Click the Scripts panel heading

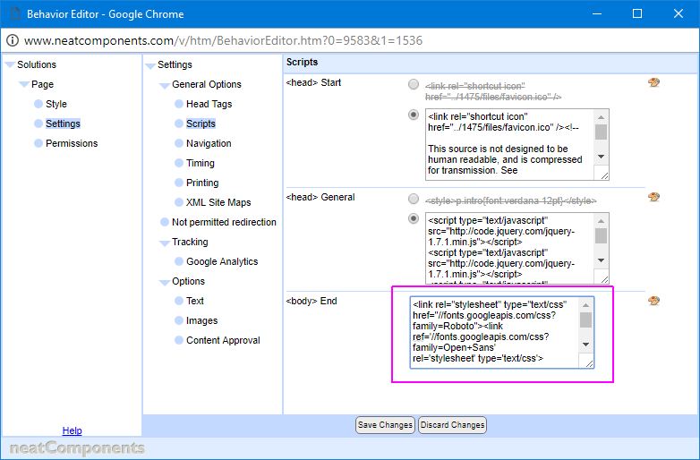302,62
